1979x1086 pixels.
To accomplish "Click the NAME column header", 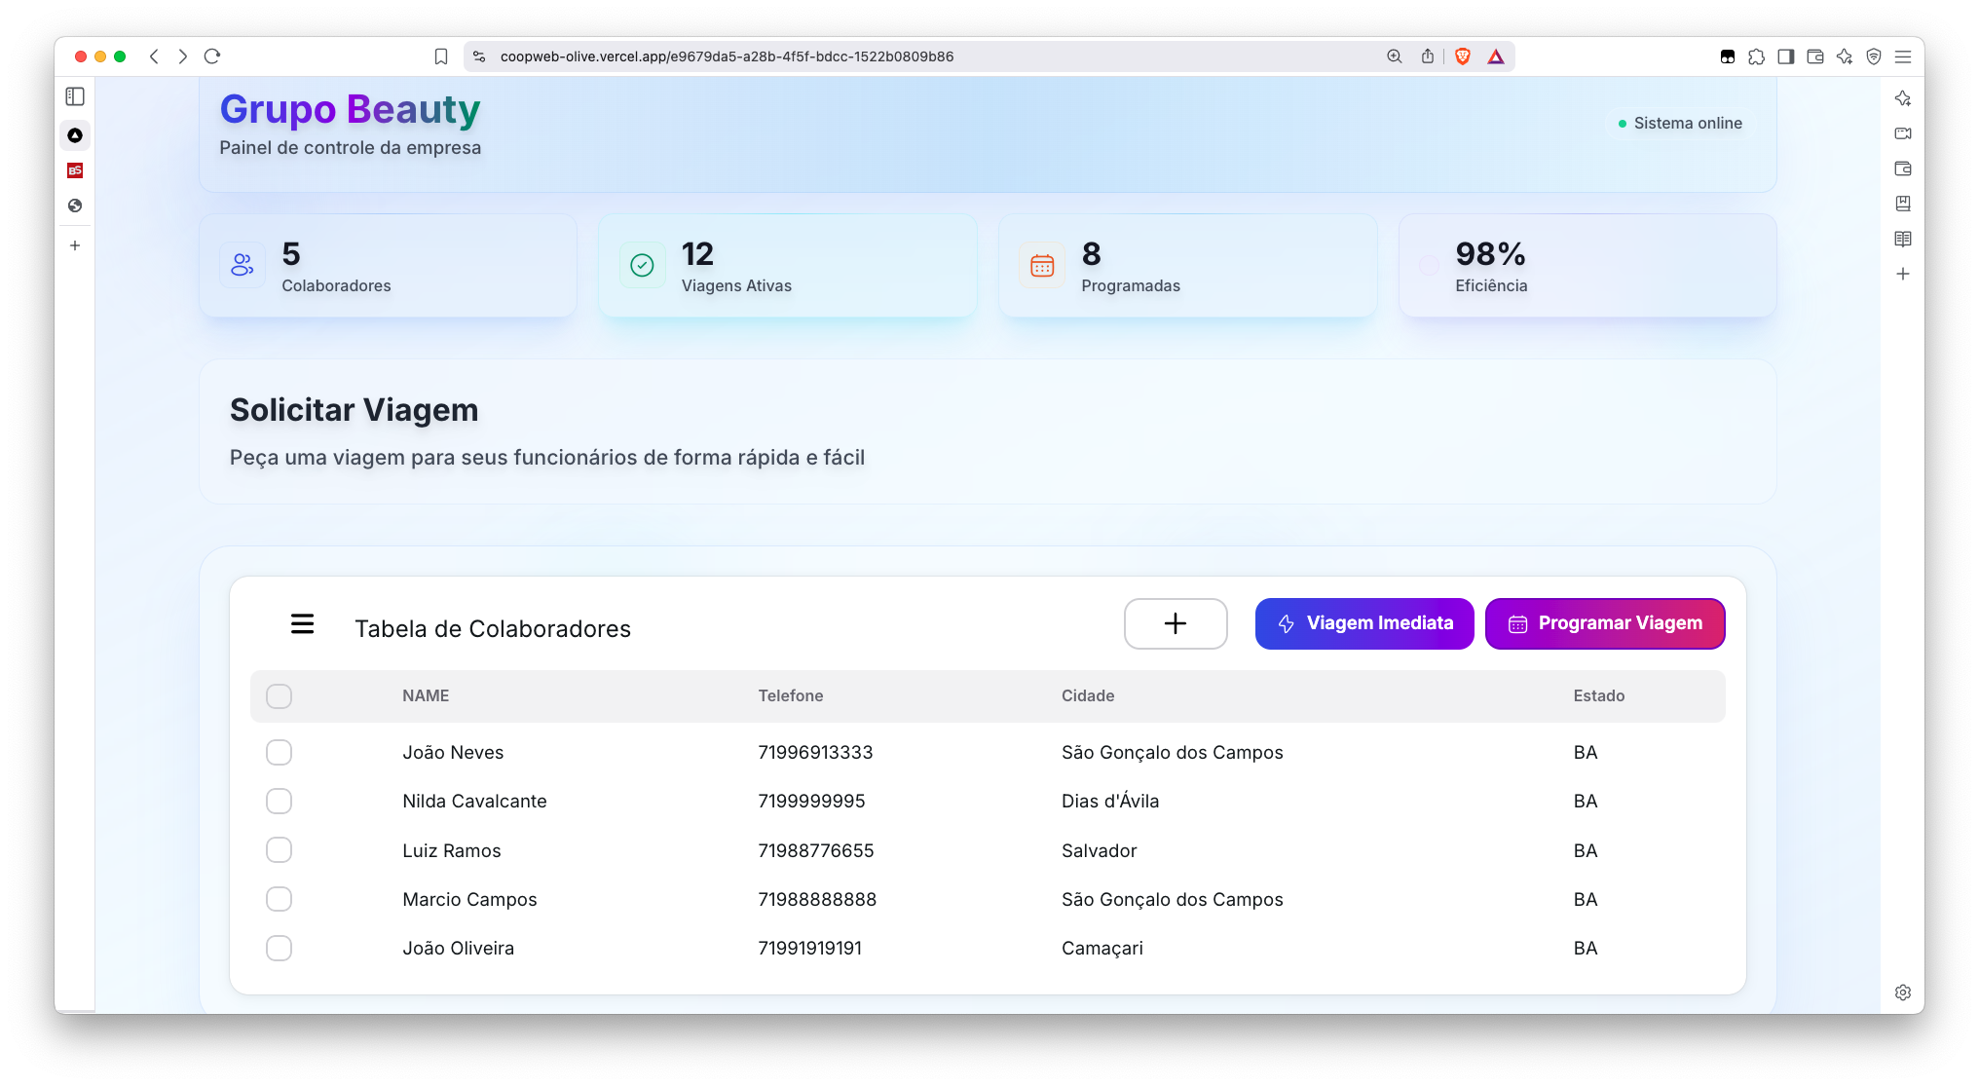I will point(426,695).
